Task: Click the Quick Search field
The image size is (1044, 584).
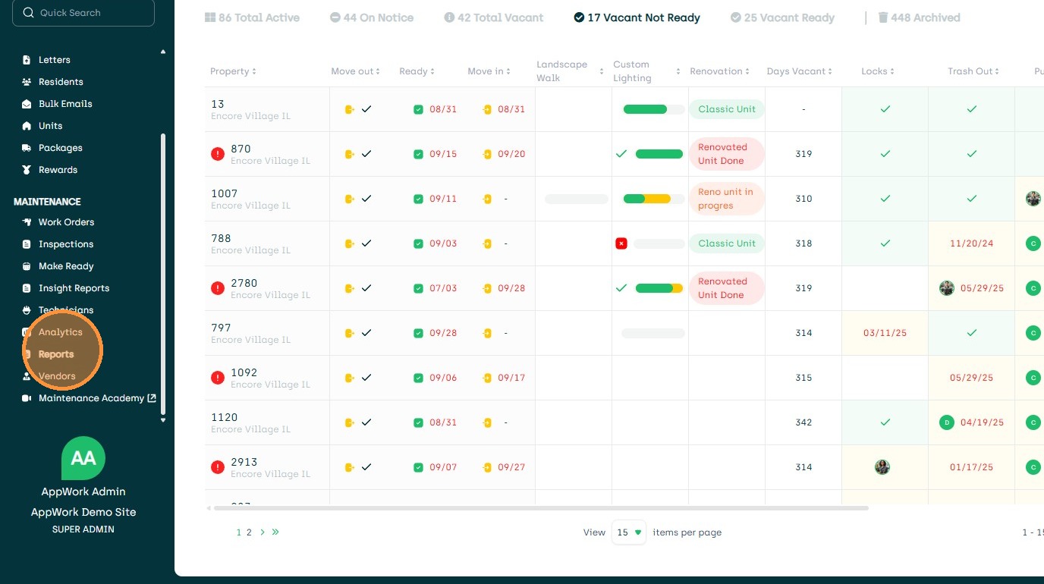Action: (x=83, y=13)
